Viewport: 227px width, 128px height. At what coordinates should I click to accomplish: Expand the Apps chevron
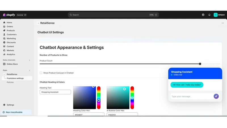point(30,71)
